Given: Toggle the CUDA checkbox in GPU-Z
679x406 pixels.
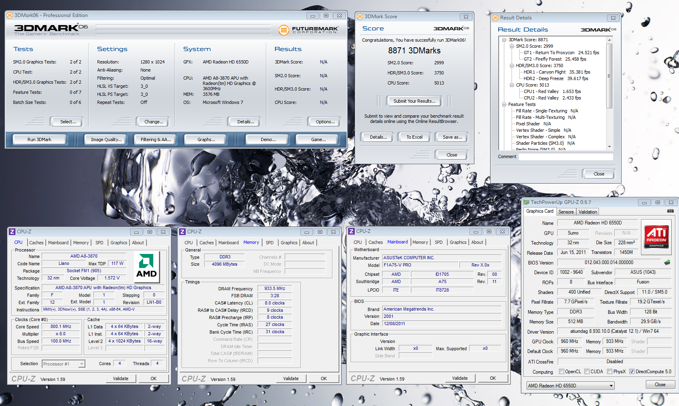Looking at the screenshot, I should pos(587,372).
